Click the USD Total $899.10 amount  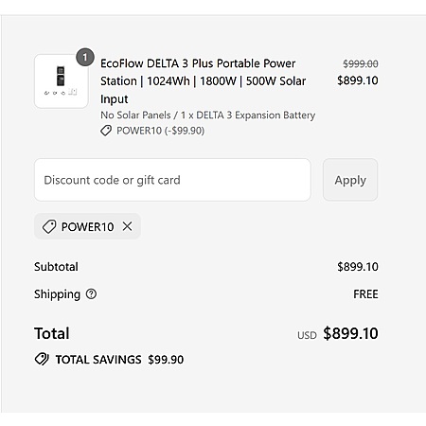pos(338,333)
